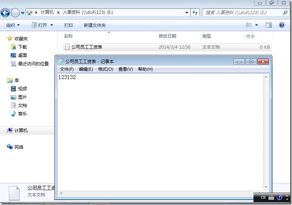Open the 编辑(E) menu in Notepad
292x205 pixels.
(x=86, y=69)
